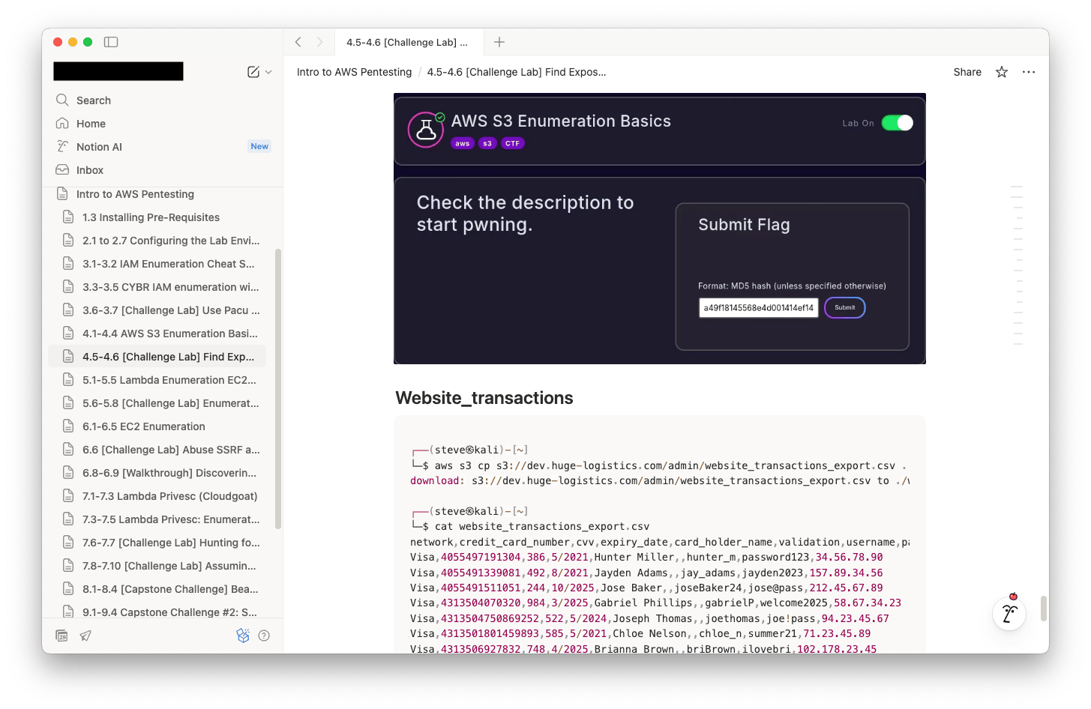Submit the flag with Submit button
Screen dimensions: 1091x709
[845, 308]
